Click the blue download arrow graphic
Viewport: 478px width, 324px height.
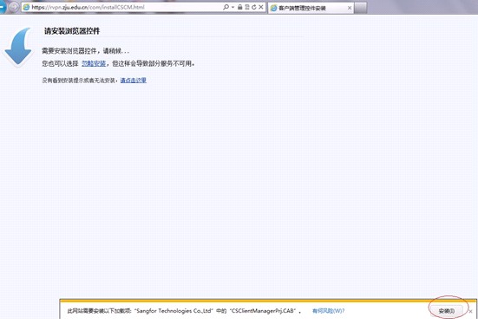tap(18, 47)
